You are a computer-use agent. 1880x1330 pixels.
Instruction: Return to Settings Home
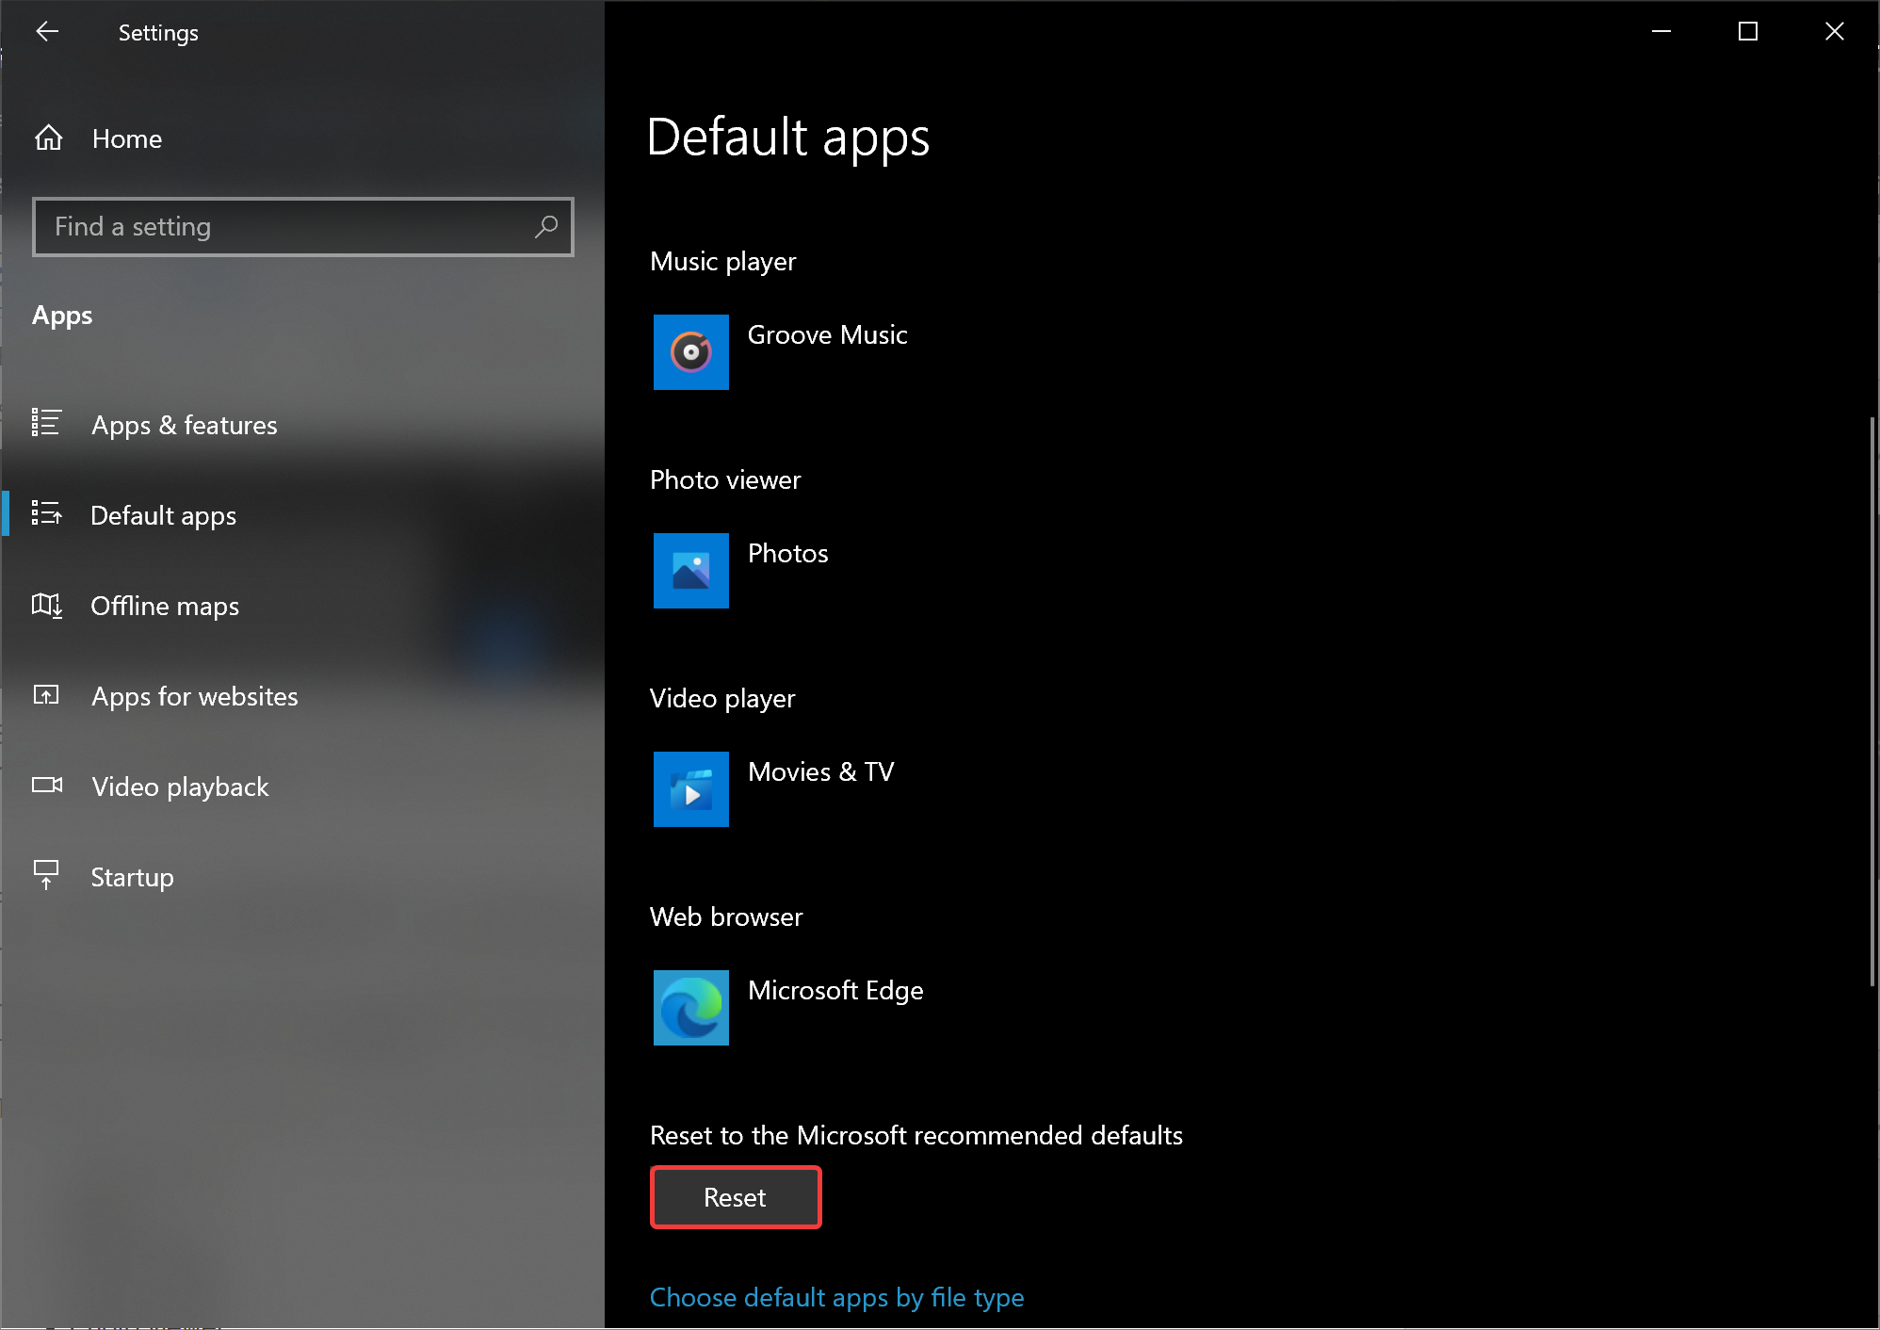(x=302, y=138)
